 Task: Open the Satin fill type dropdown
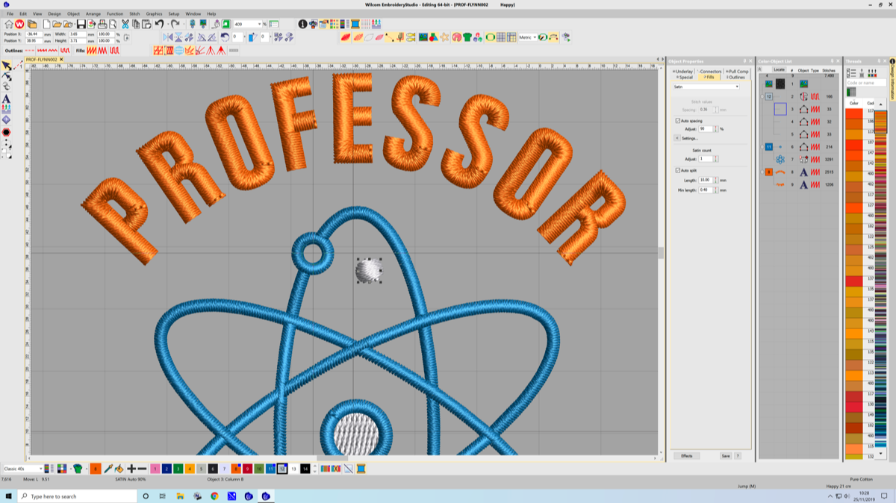tap(706, 87)
